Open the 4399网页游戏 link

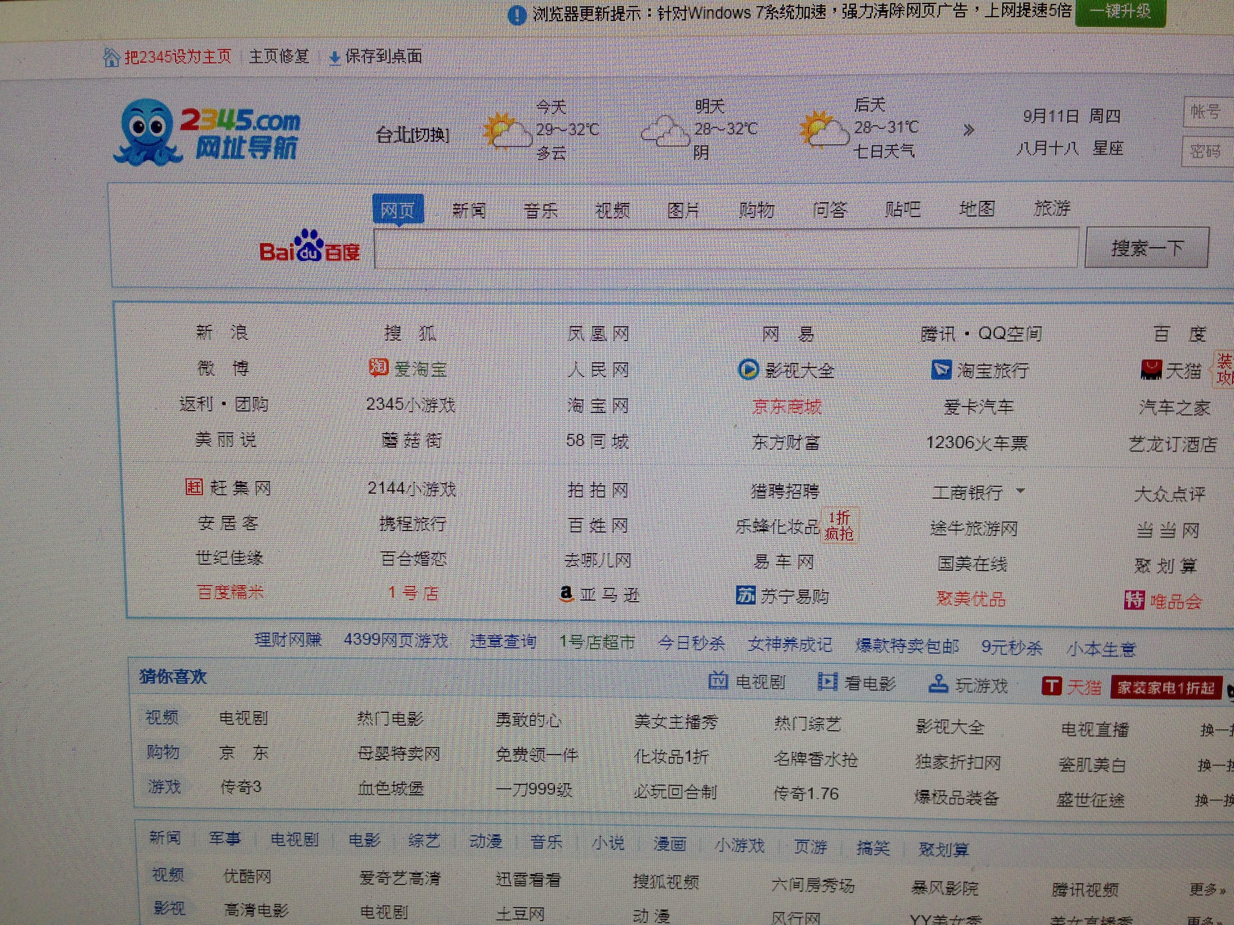click(396, 640)
